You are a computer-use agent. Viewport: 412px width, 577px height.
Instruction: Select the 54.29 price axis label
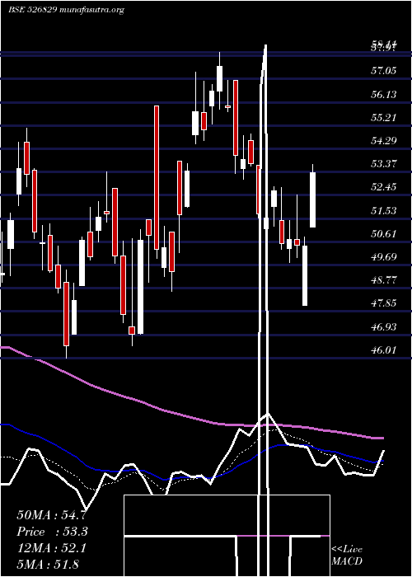tap(384, 141)
